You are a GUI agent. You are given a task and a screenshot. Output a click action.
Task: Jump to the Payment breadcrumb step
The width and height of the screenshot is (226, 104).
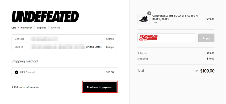pos(55,27)
